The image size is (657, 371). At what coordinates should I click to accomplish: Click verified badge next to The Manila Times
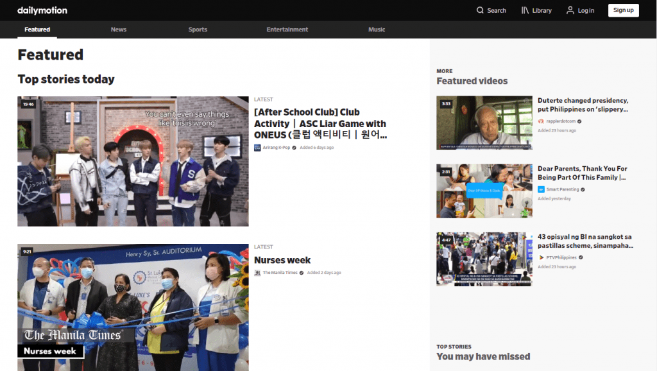click(x=302, y=273)
